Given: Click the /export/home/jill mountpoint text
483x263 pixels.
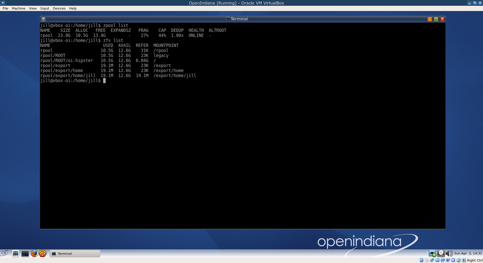Looking at the screenshot, I should 175,76.
